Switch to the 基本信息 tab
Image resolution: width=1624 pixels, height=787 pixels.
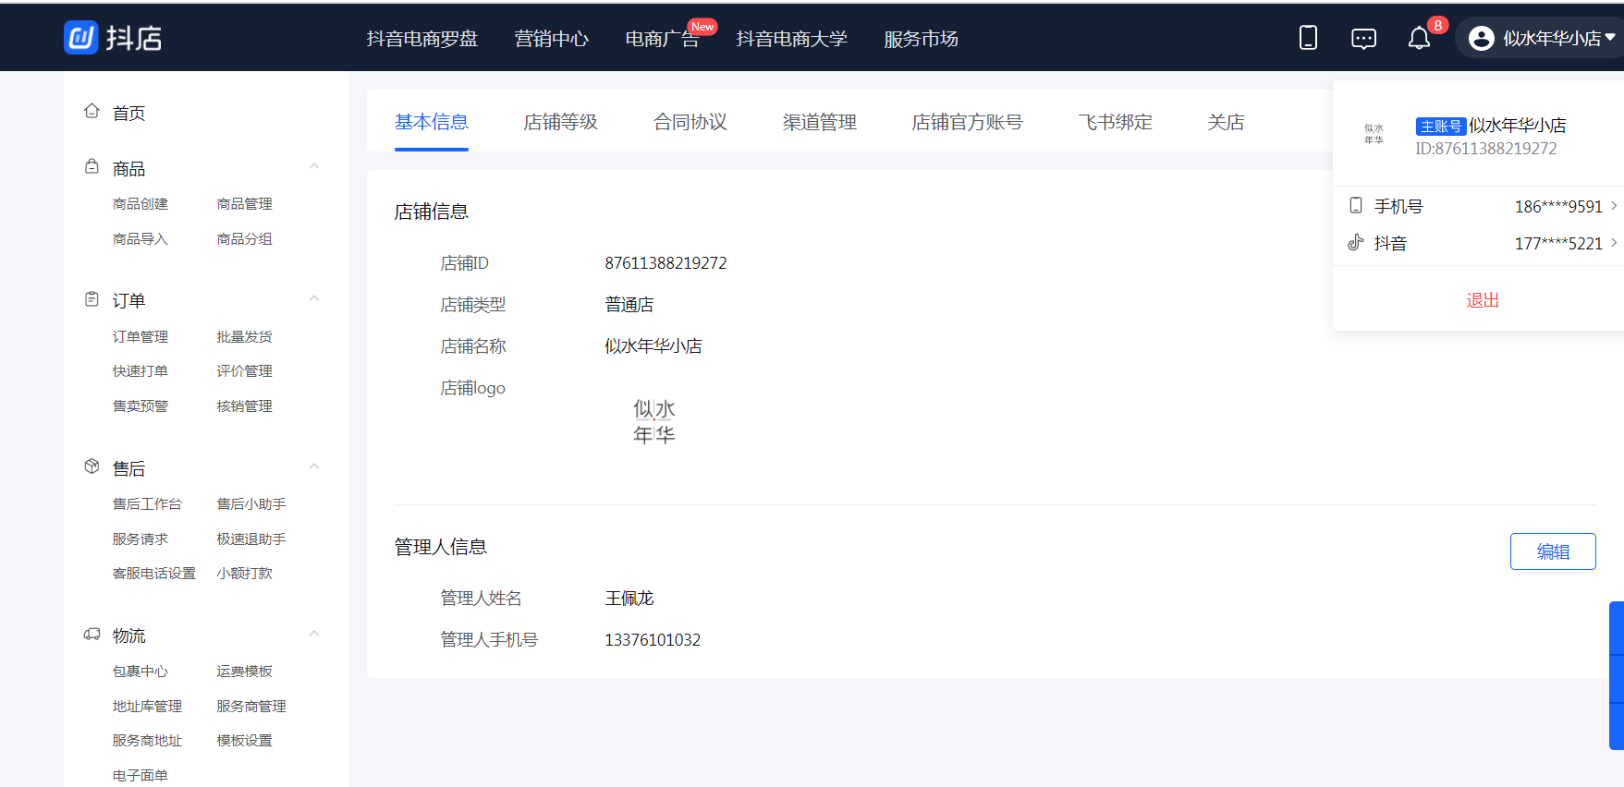click(432, 122)
